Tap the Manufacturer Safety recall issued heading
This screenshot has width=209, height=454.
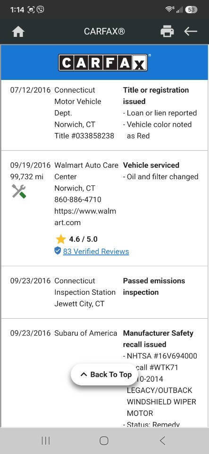[x=158, y=339]
